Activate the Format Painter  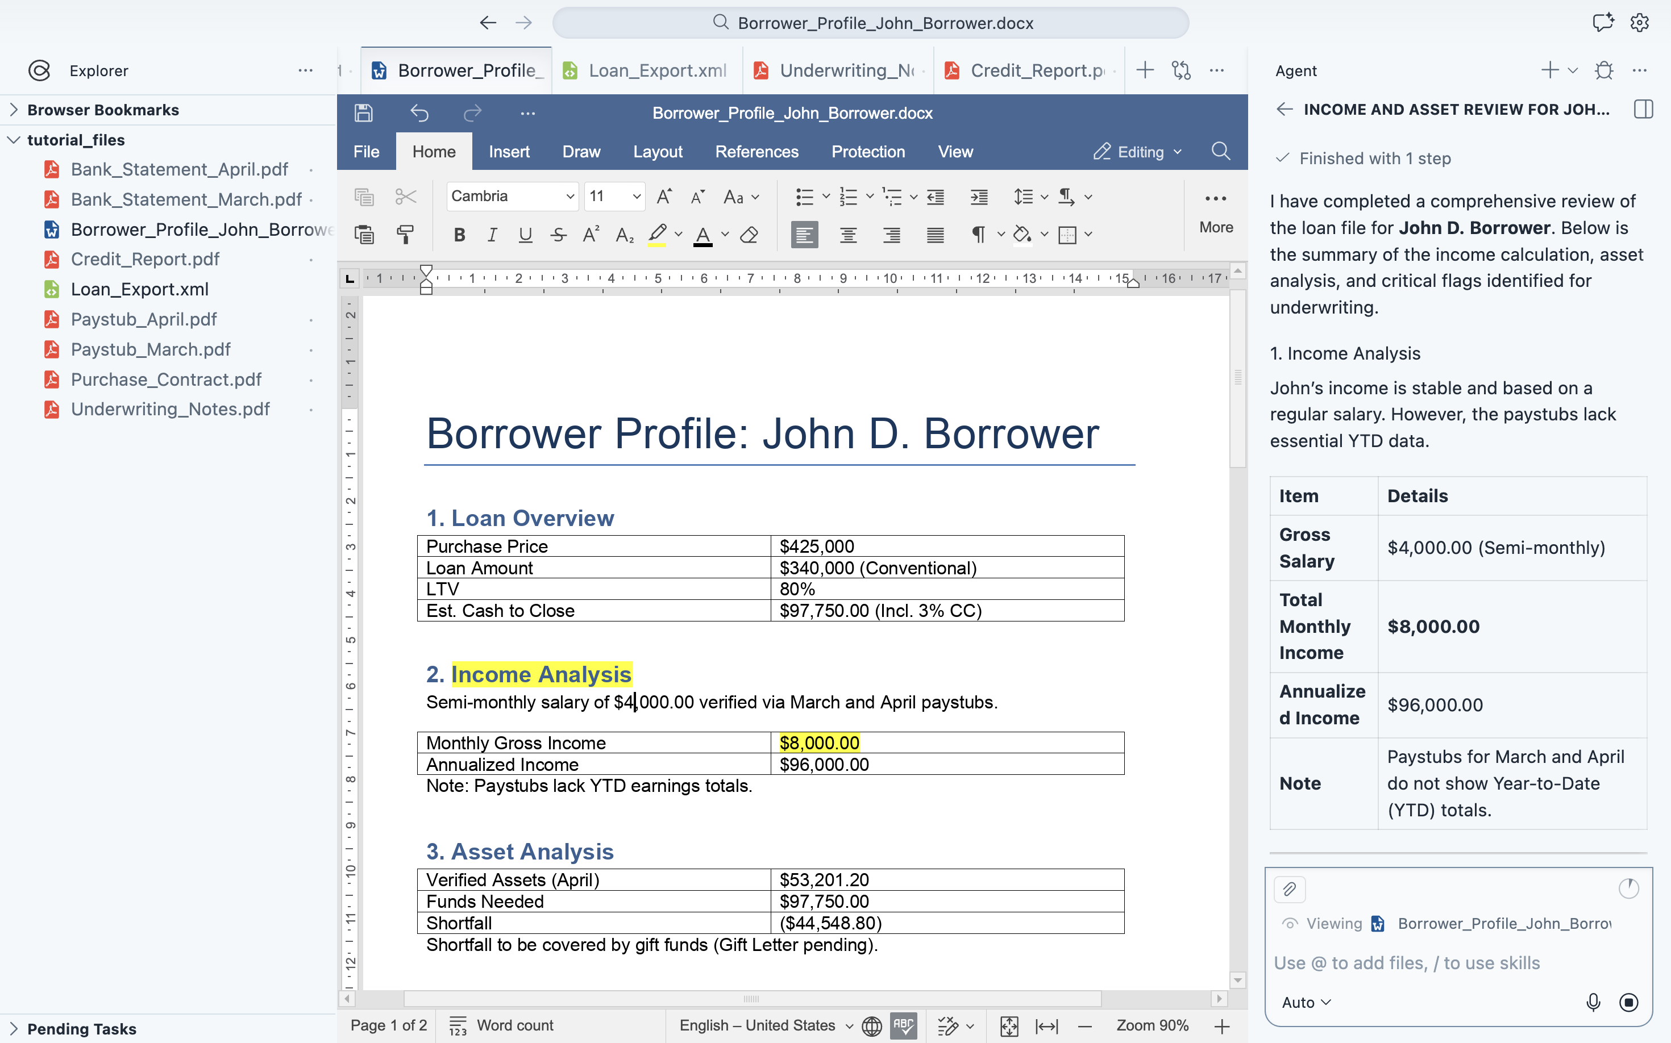click(406, 235)
